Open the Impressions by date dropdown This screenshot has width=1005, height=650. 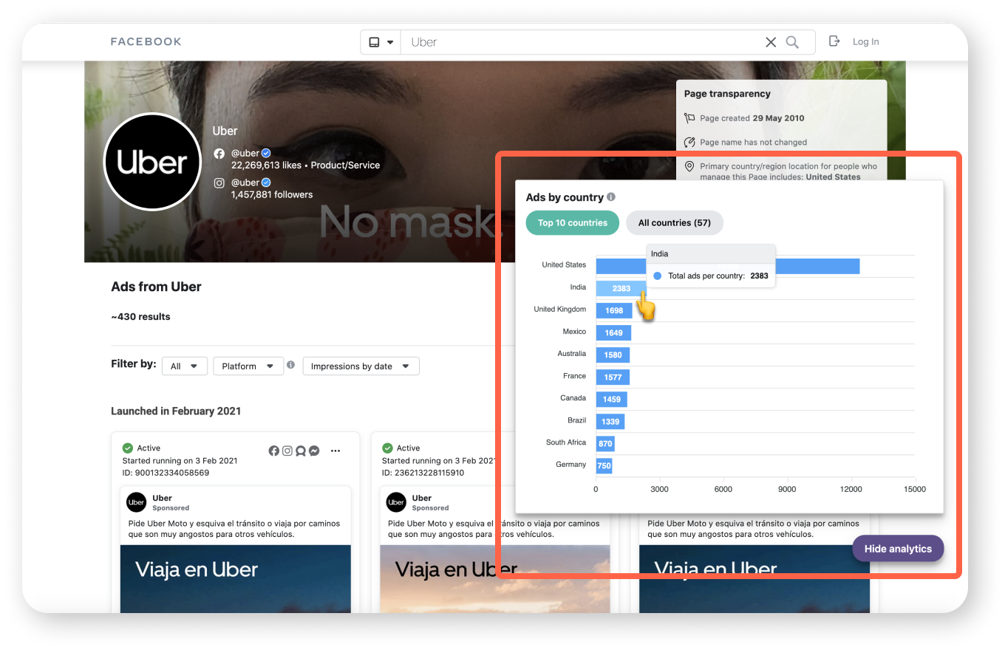(x=361, y=366)
